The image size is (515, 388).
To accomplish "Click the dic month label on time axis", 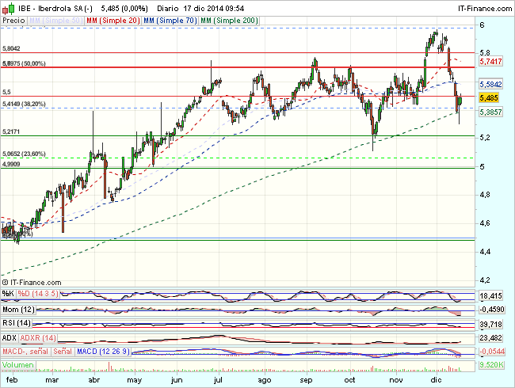I will [x=436, y=380].
